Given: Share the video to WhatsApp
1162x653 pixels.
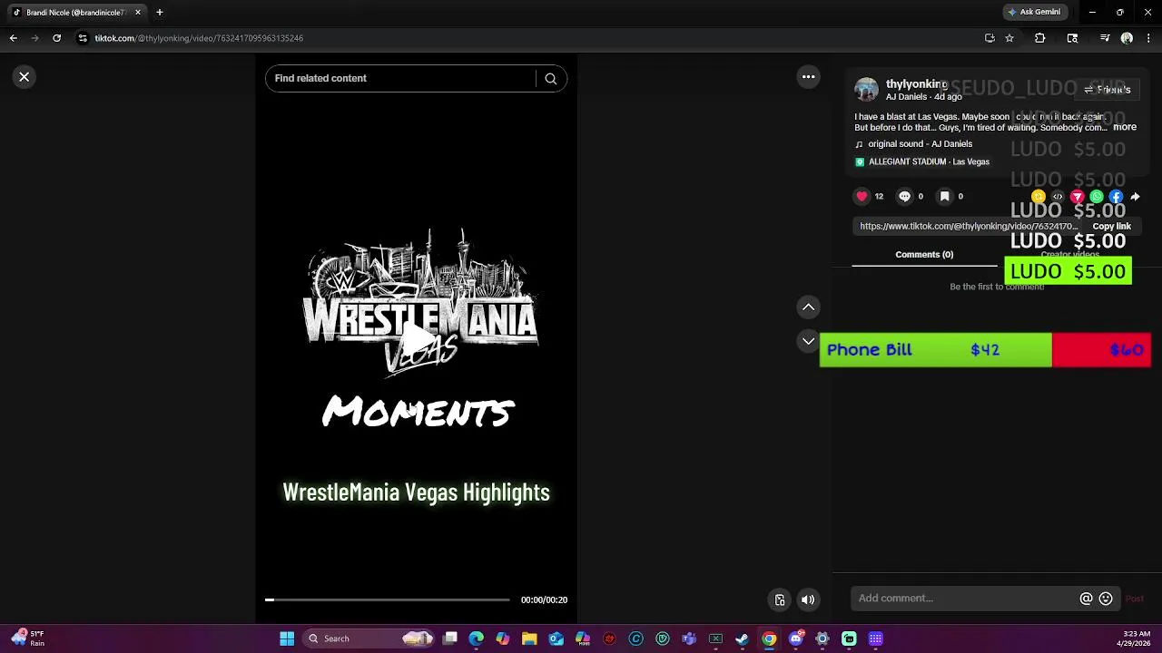Looking at the screenshot, I should click(x=1097, y=197).
